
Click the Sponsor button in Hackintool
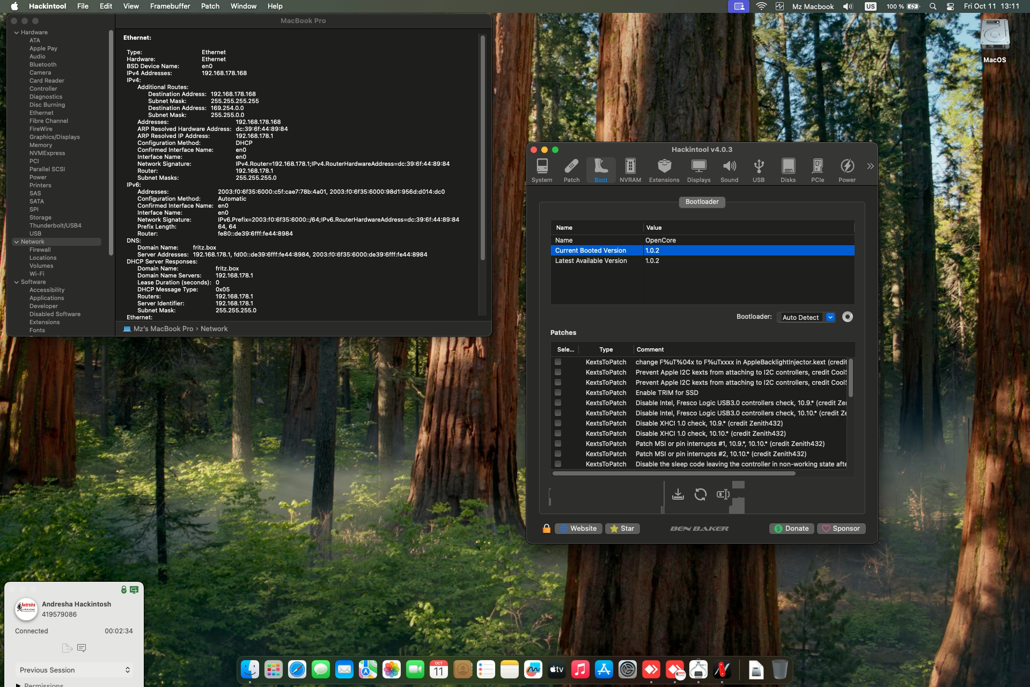pos(841,529)
